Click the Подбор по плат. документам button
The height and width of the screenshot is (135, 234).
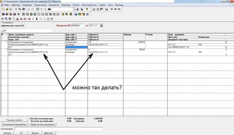tap(42, 124)
